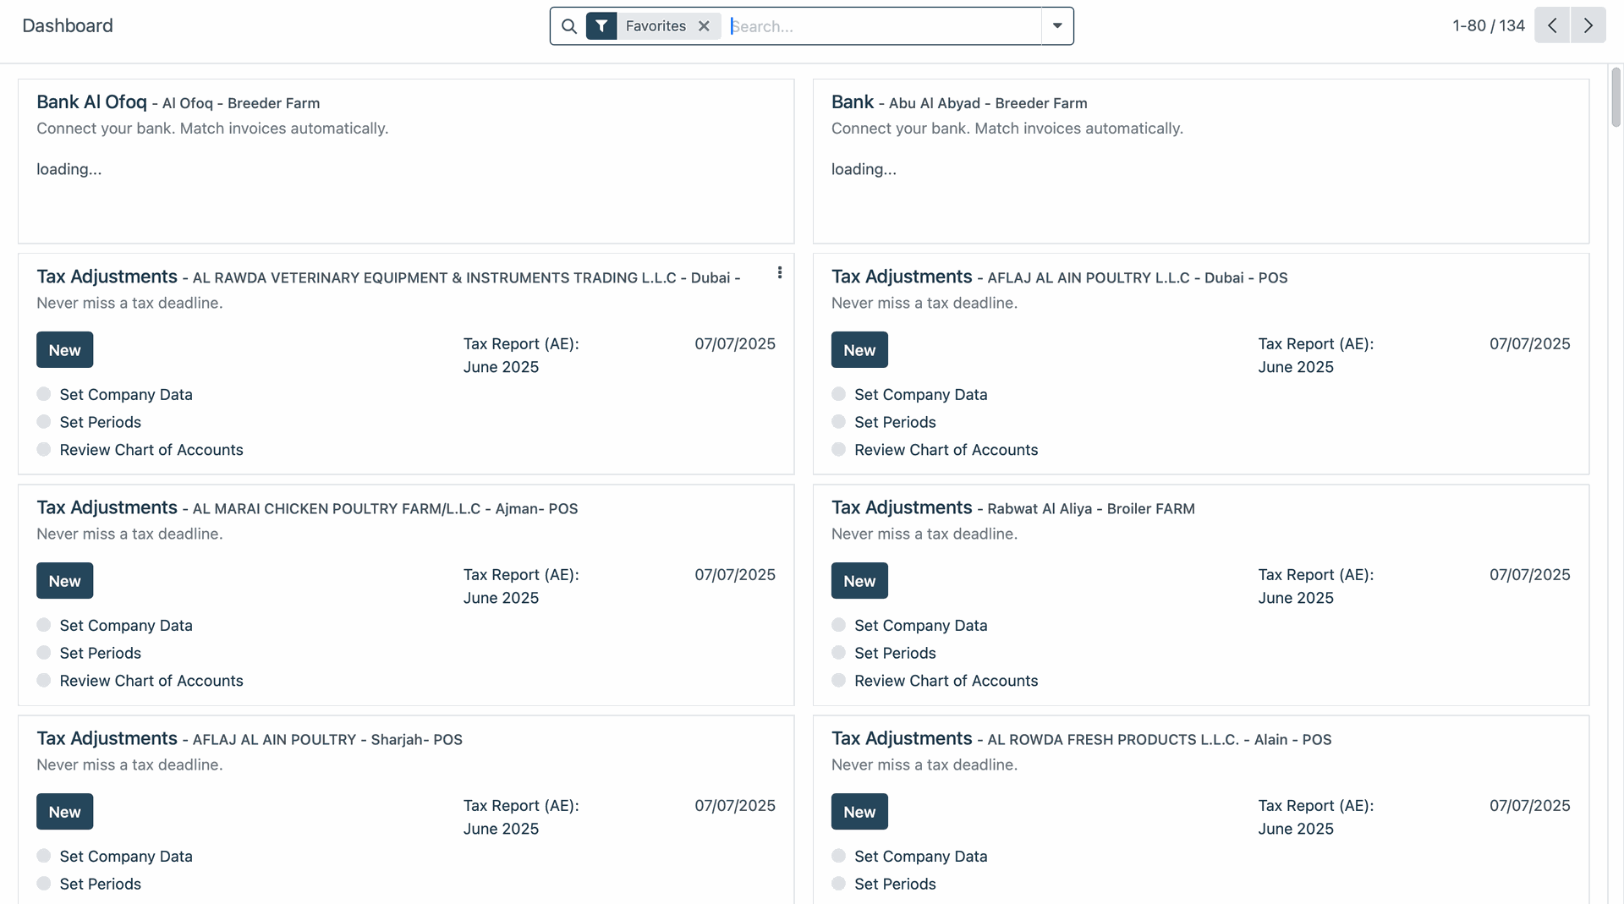The width and height of the screenshot is (1624, 904).
Task: Click the 1-80 / 134 pager counter
Action: pyautogui.click(x=1488, y=25)
